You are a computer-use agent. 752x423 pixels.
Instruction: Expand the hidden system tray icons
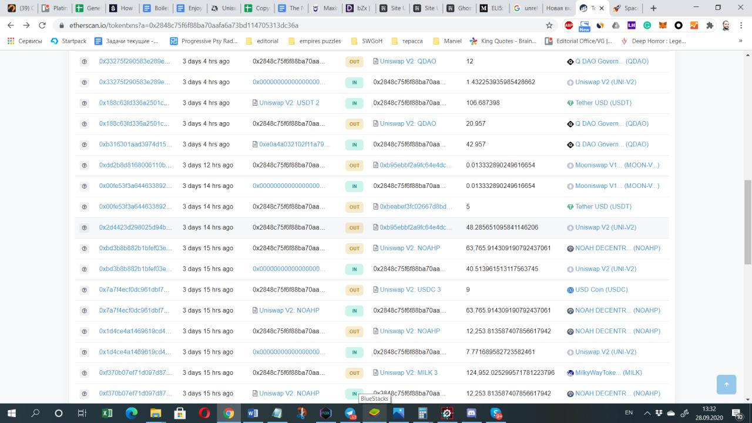(647, 413)
